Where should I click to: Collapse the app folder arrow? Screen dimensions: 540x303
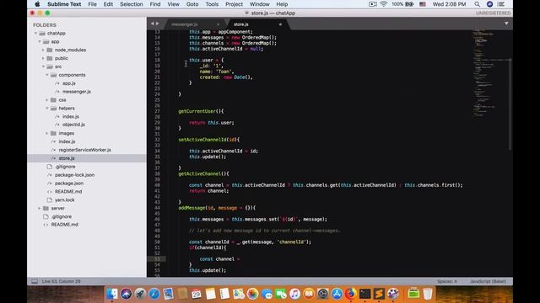(40, 41)
